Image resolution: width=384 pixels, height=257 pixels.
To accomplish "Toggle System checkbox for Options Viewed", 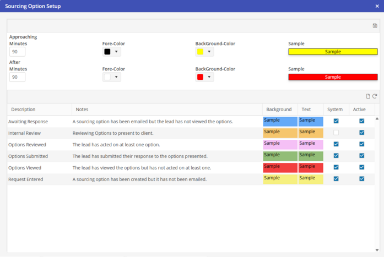I will (x=336, y=167).
